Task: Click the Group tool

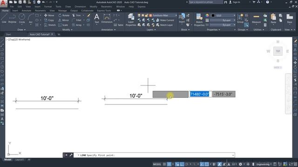Action: point(240,19)
